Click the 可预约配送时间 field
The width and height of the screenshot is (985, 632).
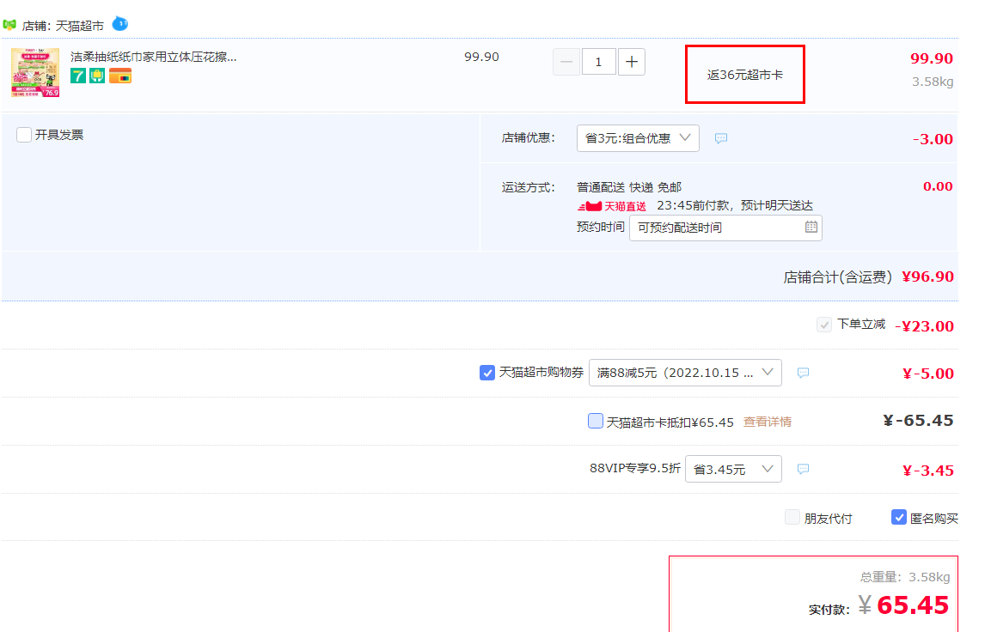pos(725,228)
